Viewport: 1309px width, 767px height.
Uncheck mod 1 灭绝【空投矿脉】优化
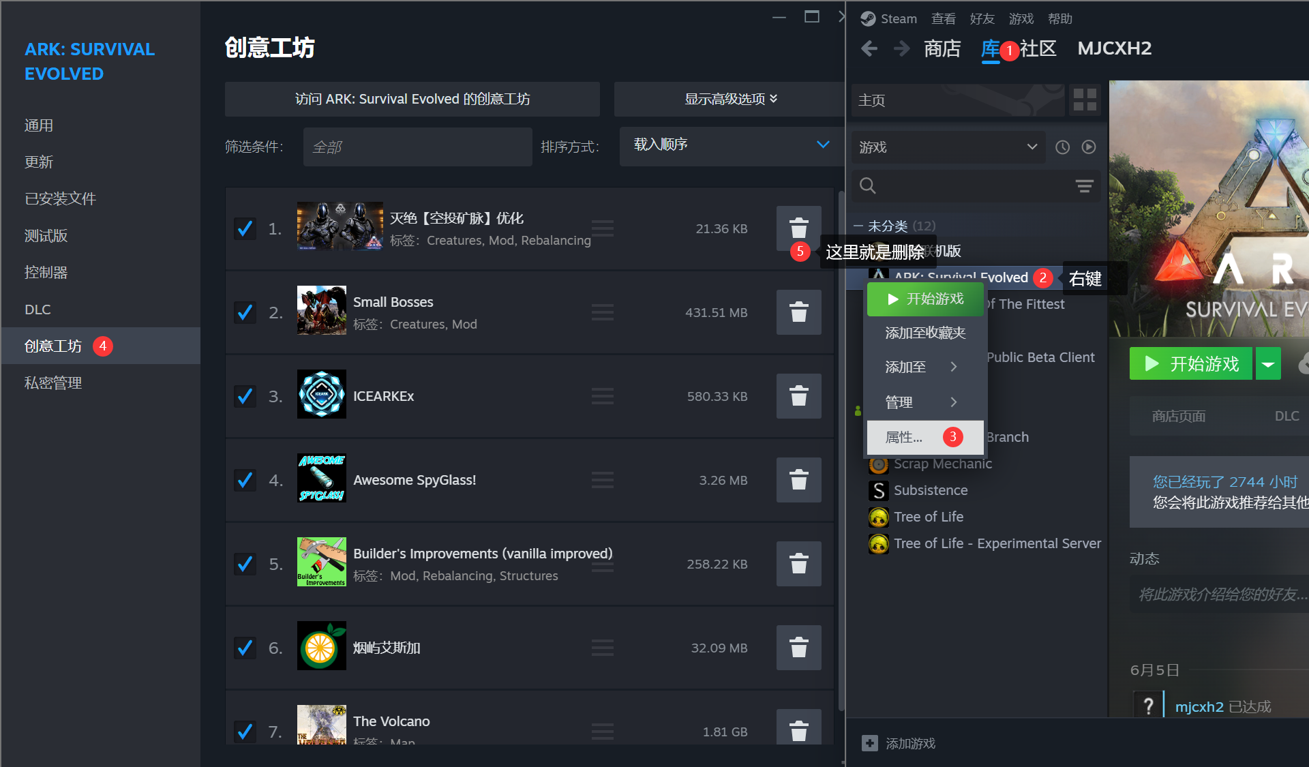[x=245, y=228]
